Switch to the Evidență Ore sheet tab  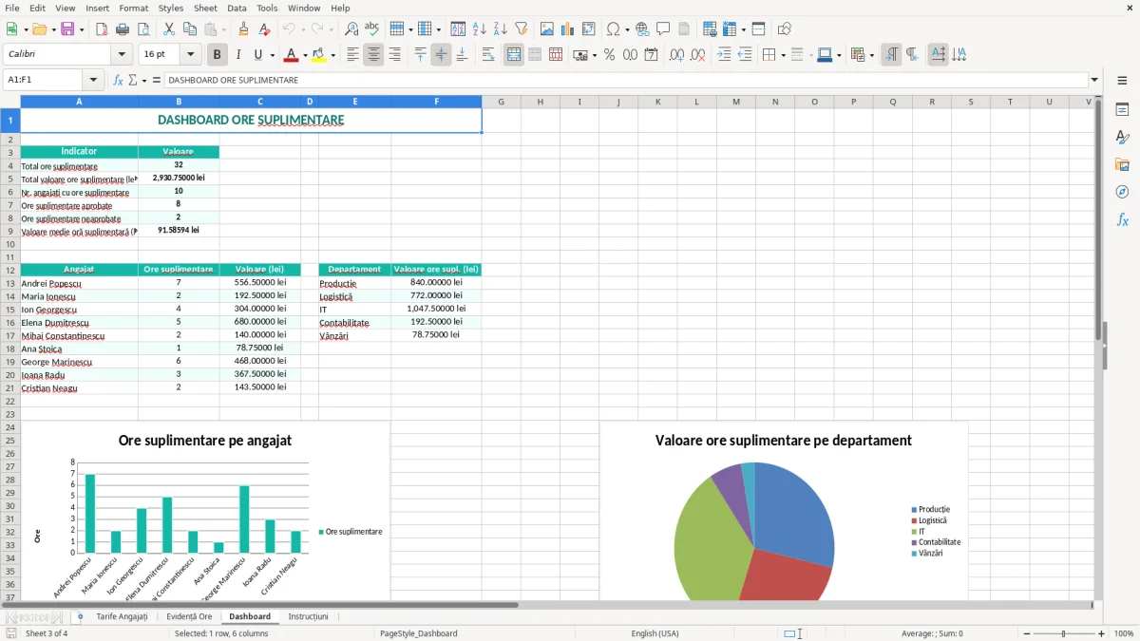[189, 616]
